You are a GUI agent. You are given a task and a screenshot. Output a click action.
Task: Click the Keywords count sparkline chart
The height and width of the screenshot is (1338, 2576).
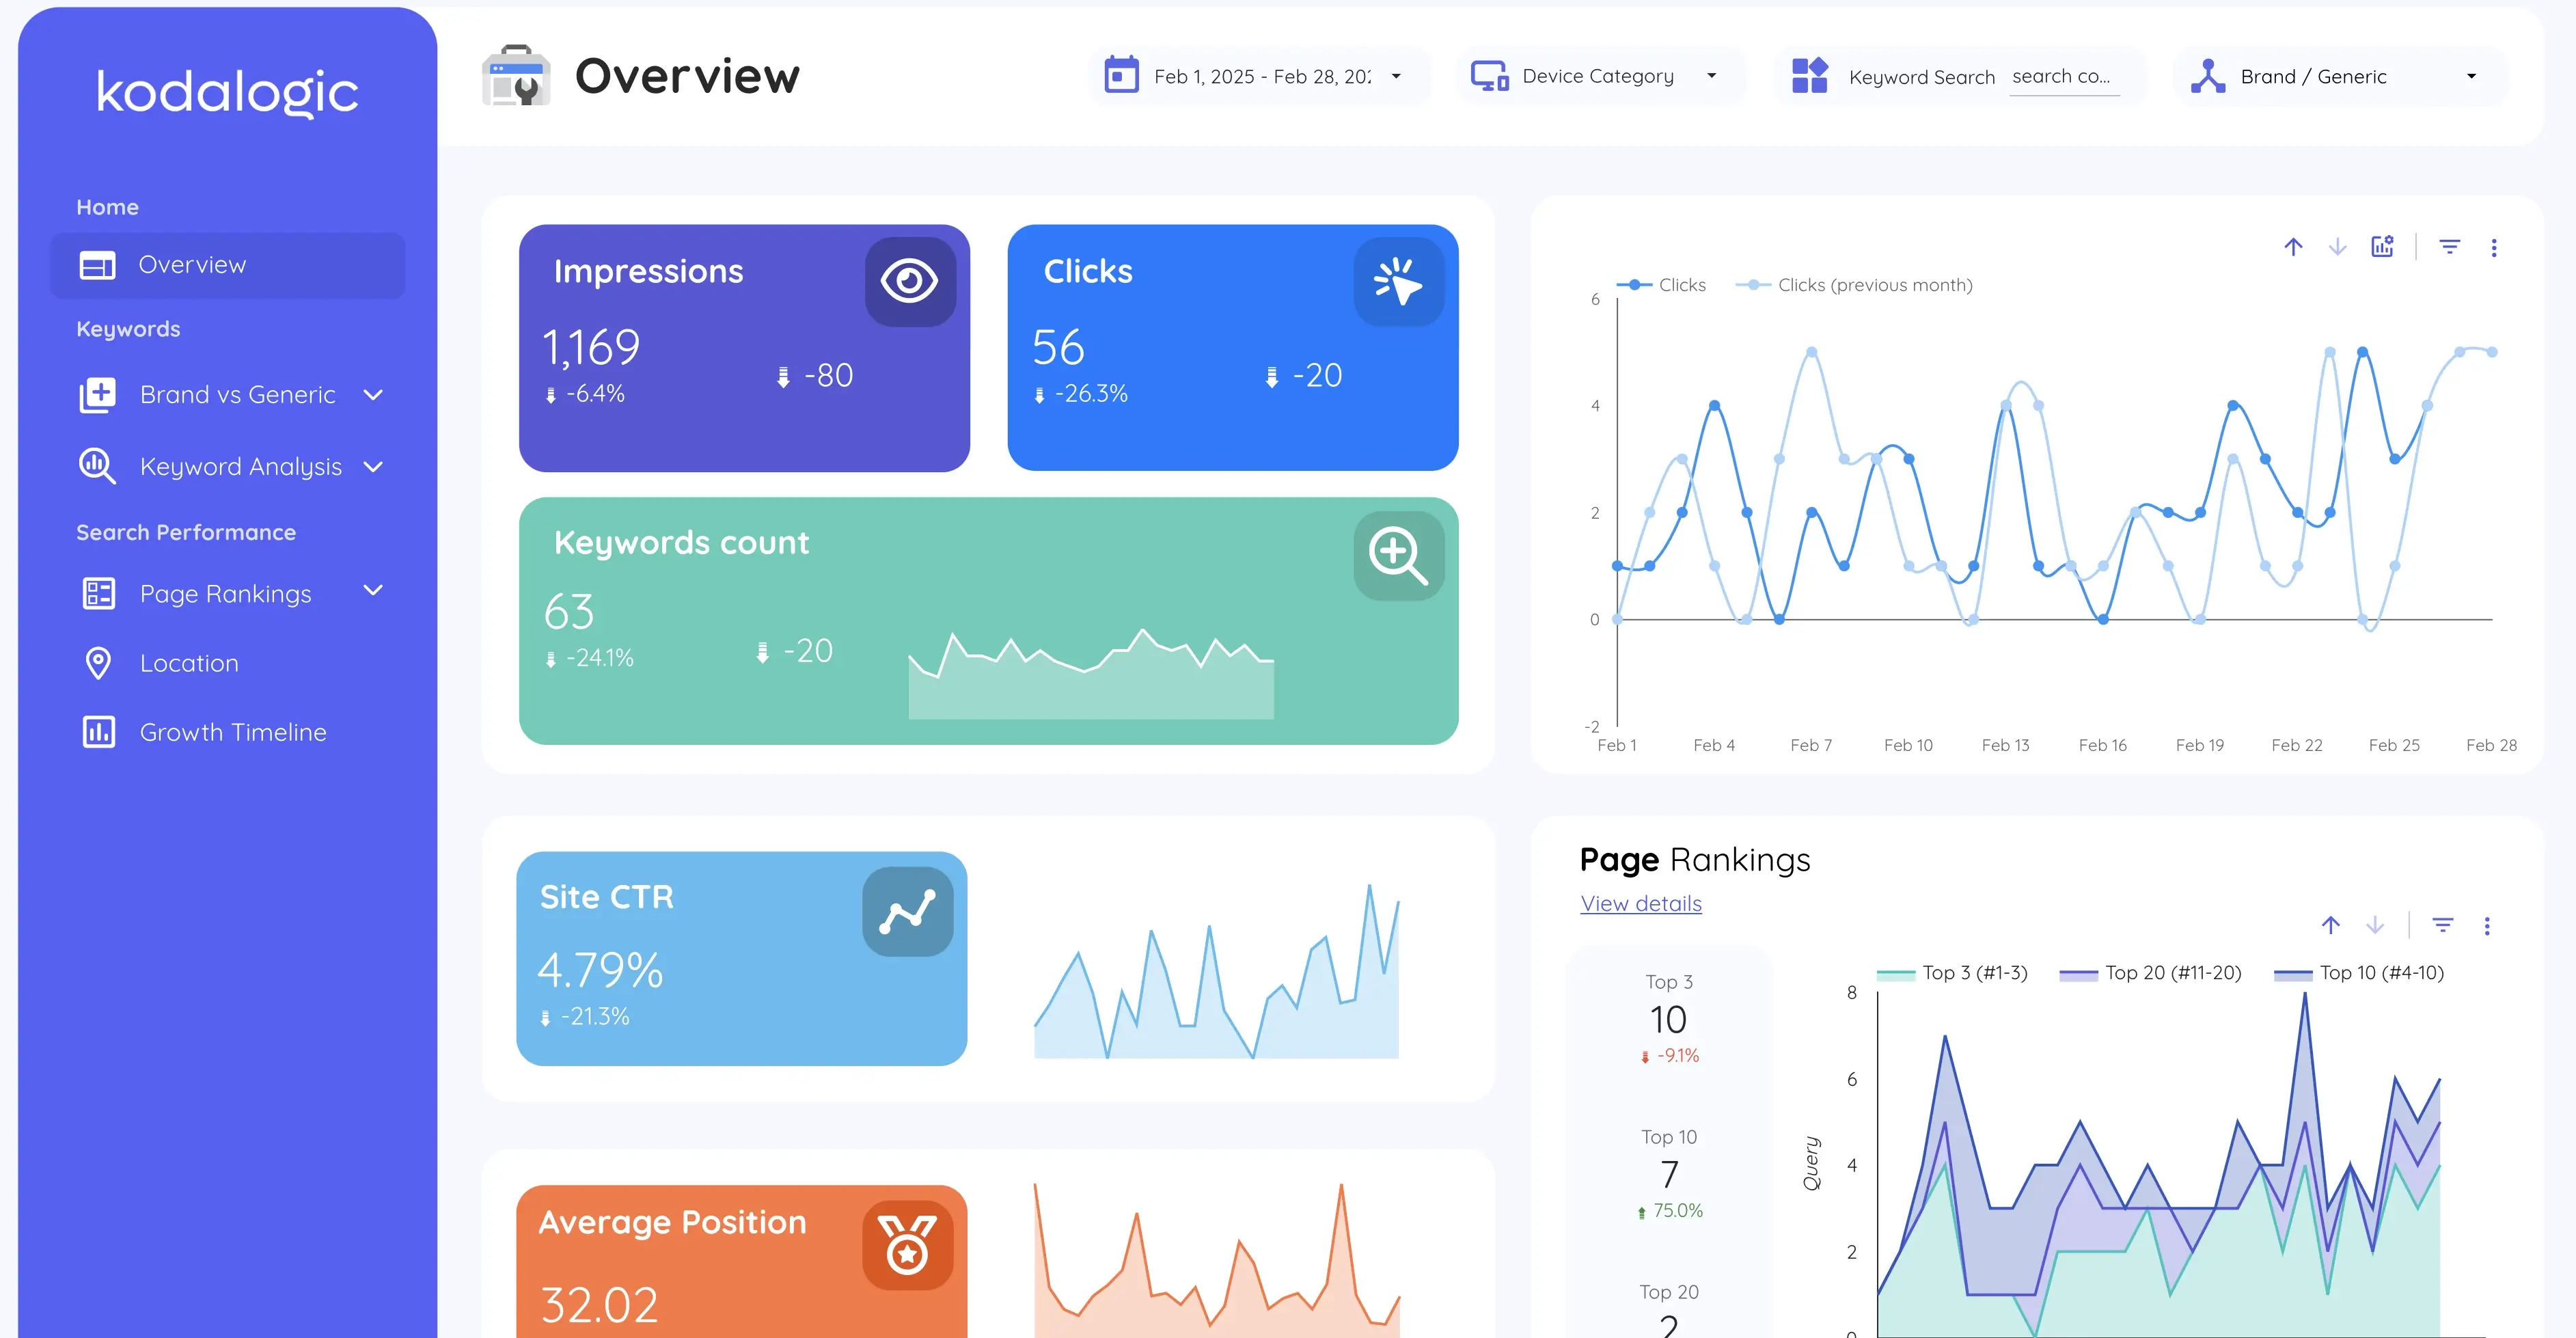[1091, 674]
